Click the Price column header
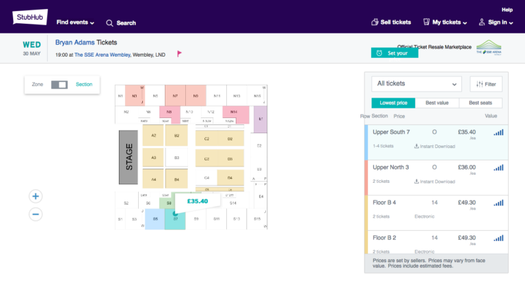This screenshot has width=525, height=286. 399,117
